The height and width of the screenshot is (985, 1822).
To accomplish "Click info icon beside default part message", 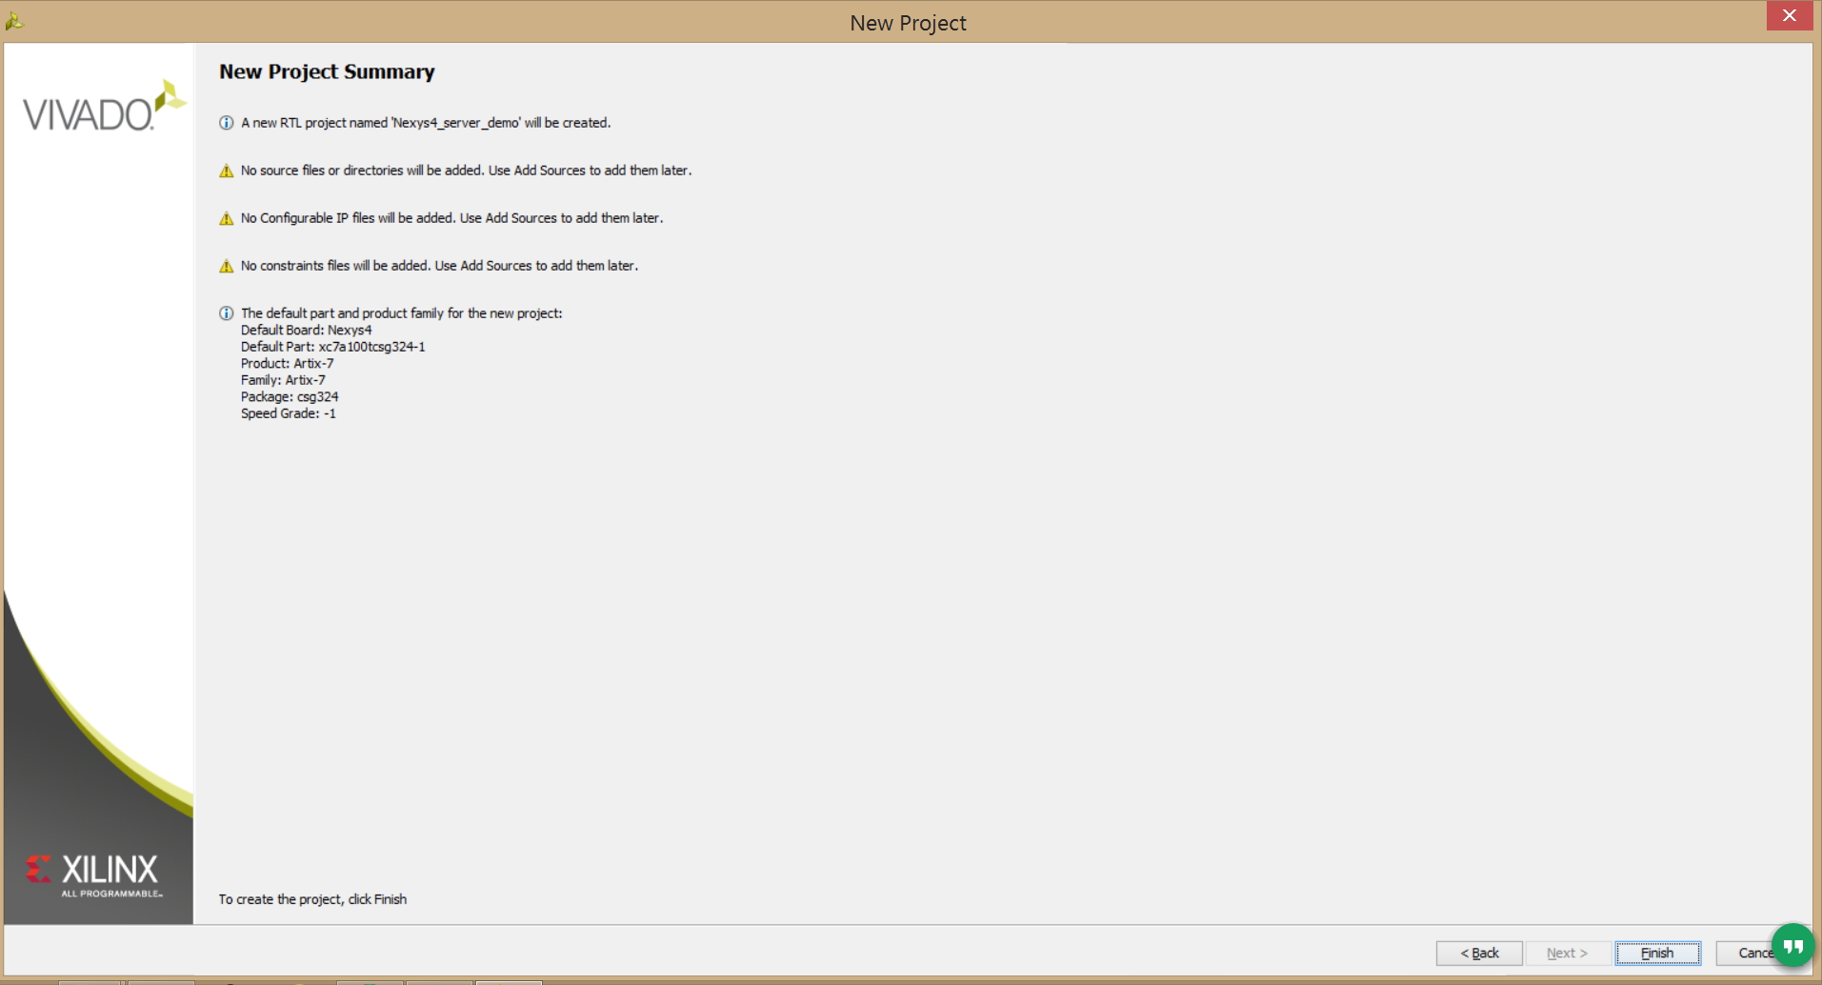I will [x=227, y=313].
